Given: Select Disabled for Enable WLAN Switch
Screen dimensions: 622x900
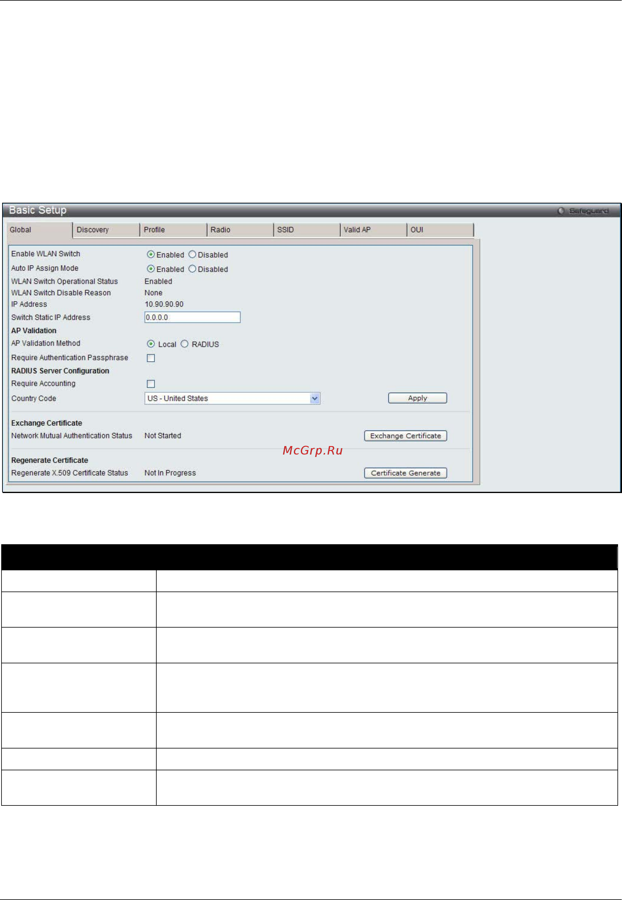Looking at the screenshot, I should [x=192, y=255].
